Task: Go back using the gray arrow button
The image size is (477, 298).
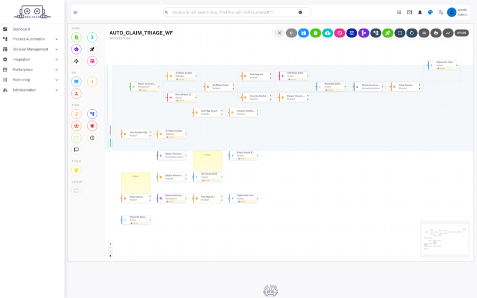Action: 291,33
